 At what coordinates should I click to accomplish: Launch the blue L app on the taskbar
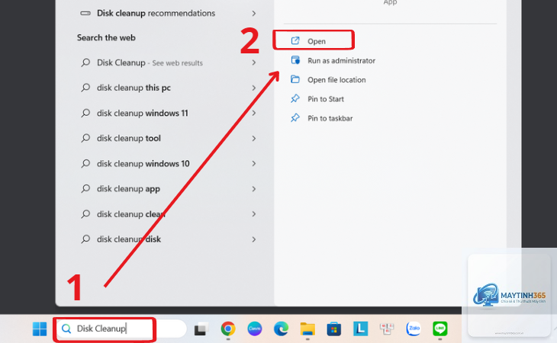(x=361, y=329)
